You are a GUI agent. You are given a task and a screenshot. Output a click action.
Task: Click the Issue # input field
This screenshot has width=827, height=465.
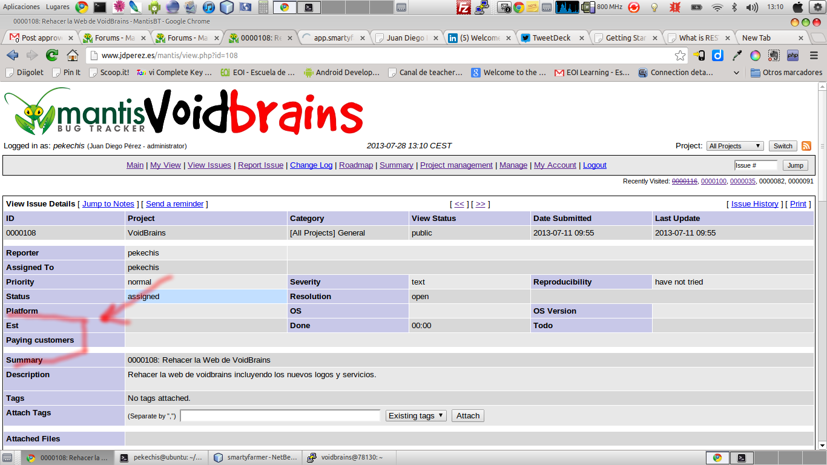click(x=756, y=165)
